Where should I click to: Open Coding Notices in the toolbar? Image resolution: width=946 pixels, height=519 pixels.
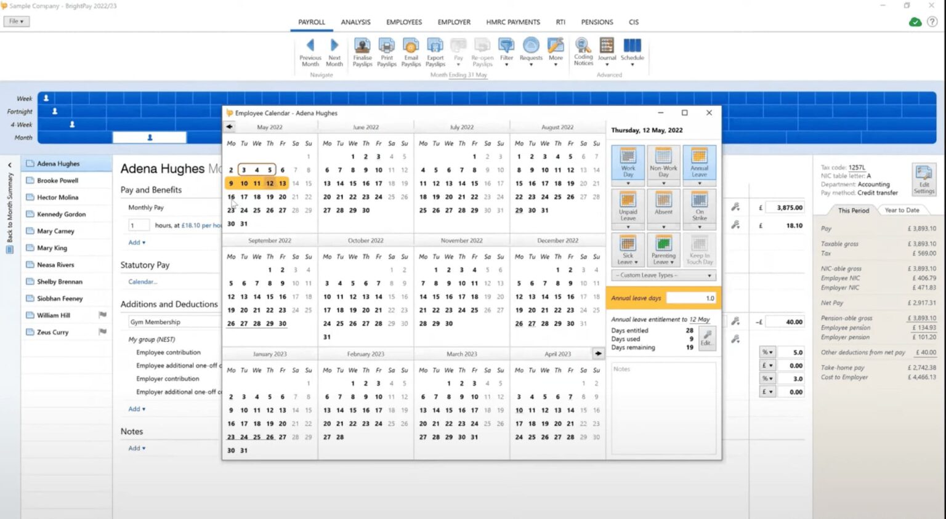[x=583, y=50]
